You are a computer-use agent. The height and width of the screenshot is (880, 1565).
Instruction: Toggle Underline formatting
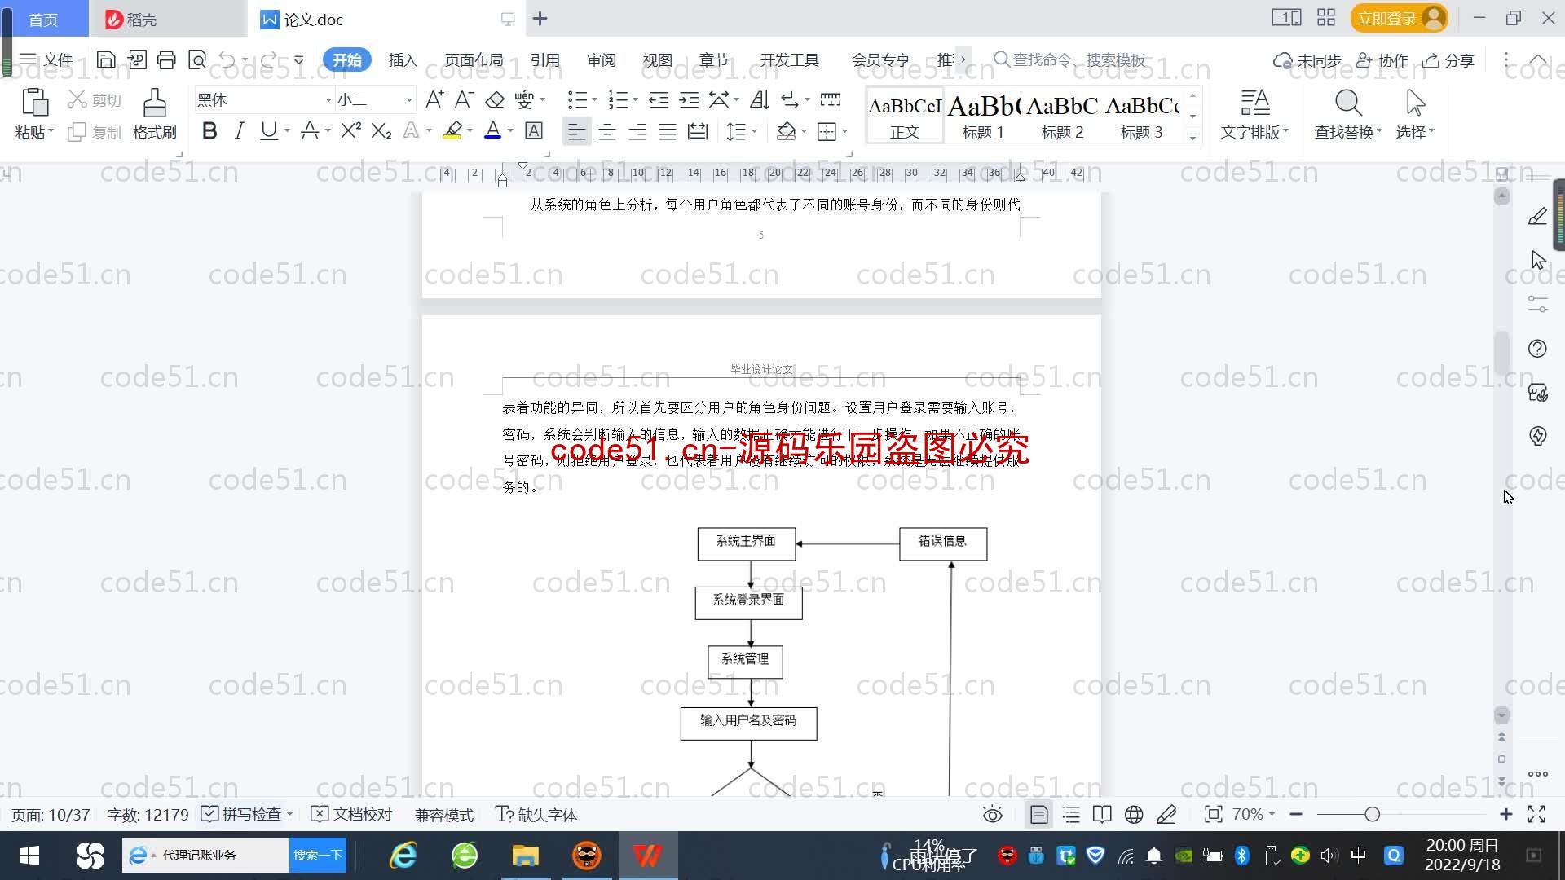[268, 130]
